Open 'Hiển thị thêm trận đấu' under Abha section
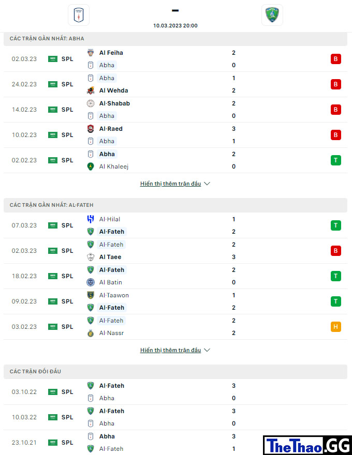This screenshot has height=455, width=352. coord(170,184)
